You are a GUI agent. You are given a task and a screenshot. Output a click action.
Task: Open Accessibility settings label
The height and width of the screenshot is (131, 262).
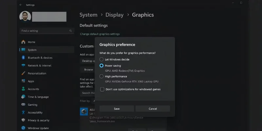(x=35, y=112)
